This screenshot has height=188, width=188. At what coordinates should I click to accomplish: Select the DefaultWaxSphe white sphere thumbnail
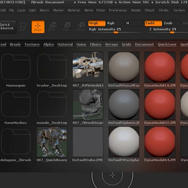(x=124, y=142)
